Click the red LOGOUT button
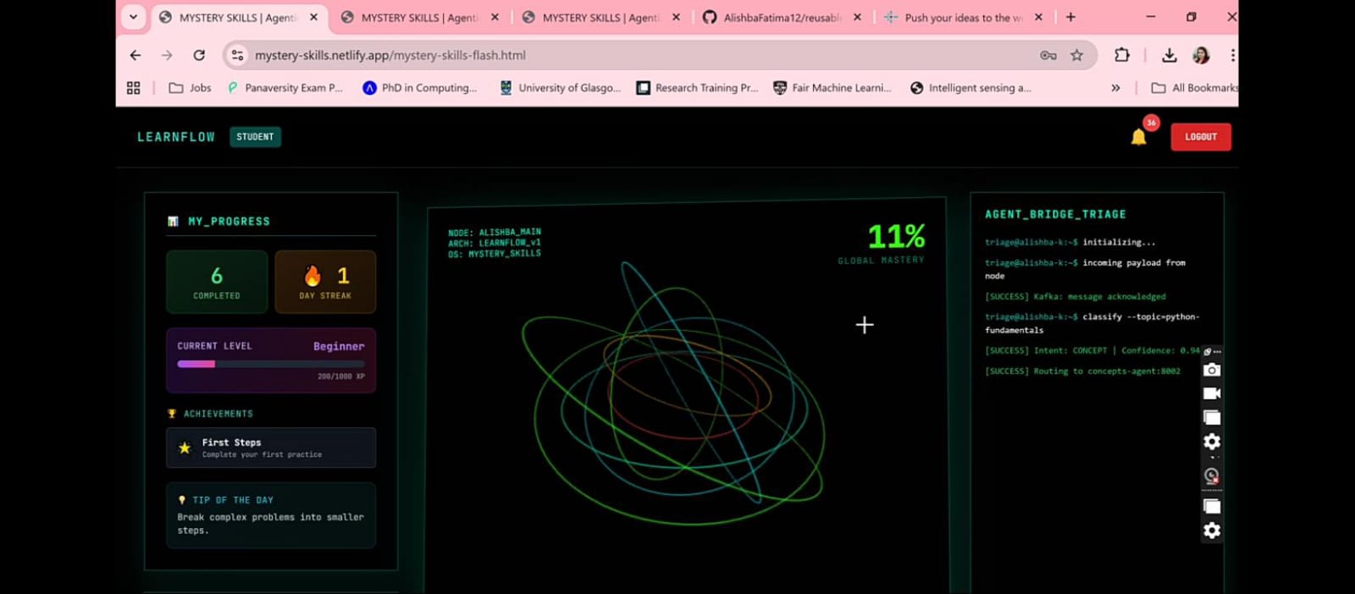The width and height of the screenshot is (1355, 594). (1200, 137)
